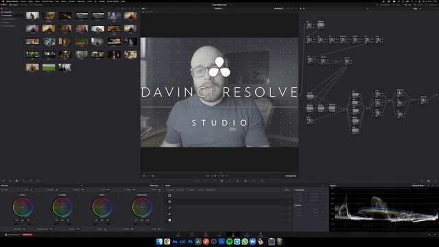Adjust the Offset color wheel

142,207
